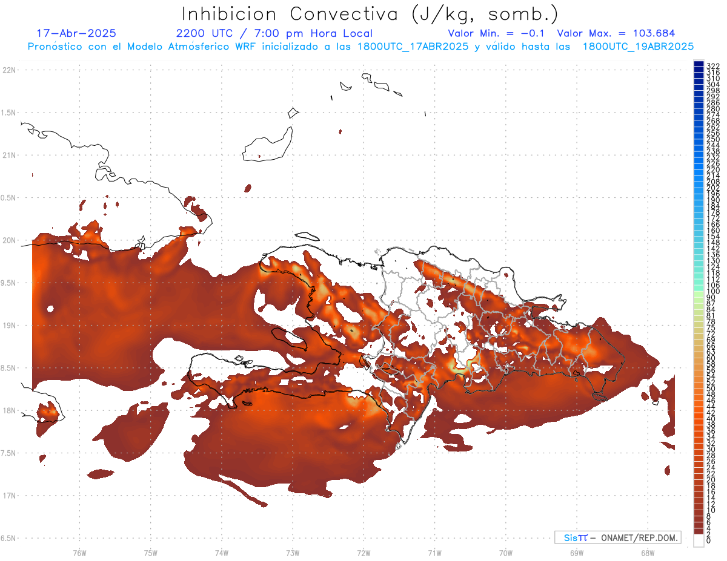Viewport: 727px width, 561px height.
Task: Click longitude label '71W'
Action: tap(434, 553)
